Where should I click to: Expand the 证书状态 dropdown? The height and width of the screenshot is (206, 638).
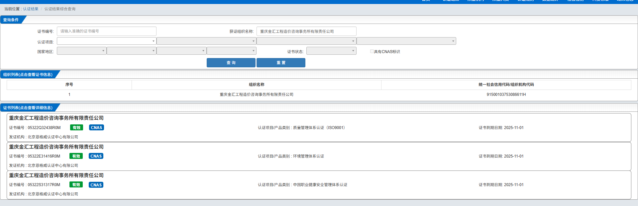(331, 51)
